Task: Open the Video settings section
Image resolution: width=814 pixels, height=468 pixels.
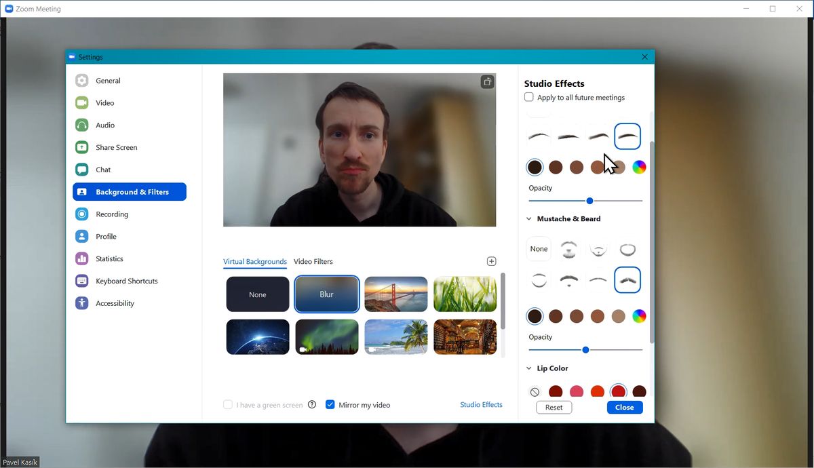Action: click(129, 103)
